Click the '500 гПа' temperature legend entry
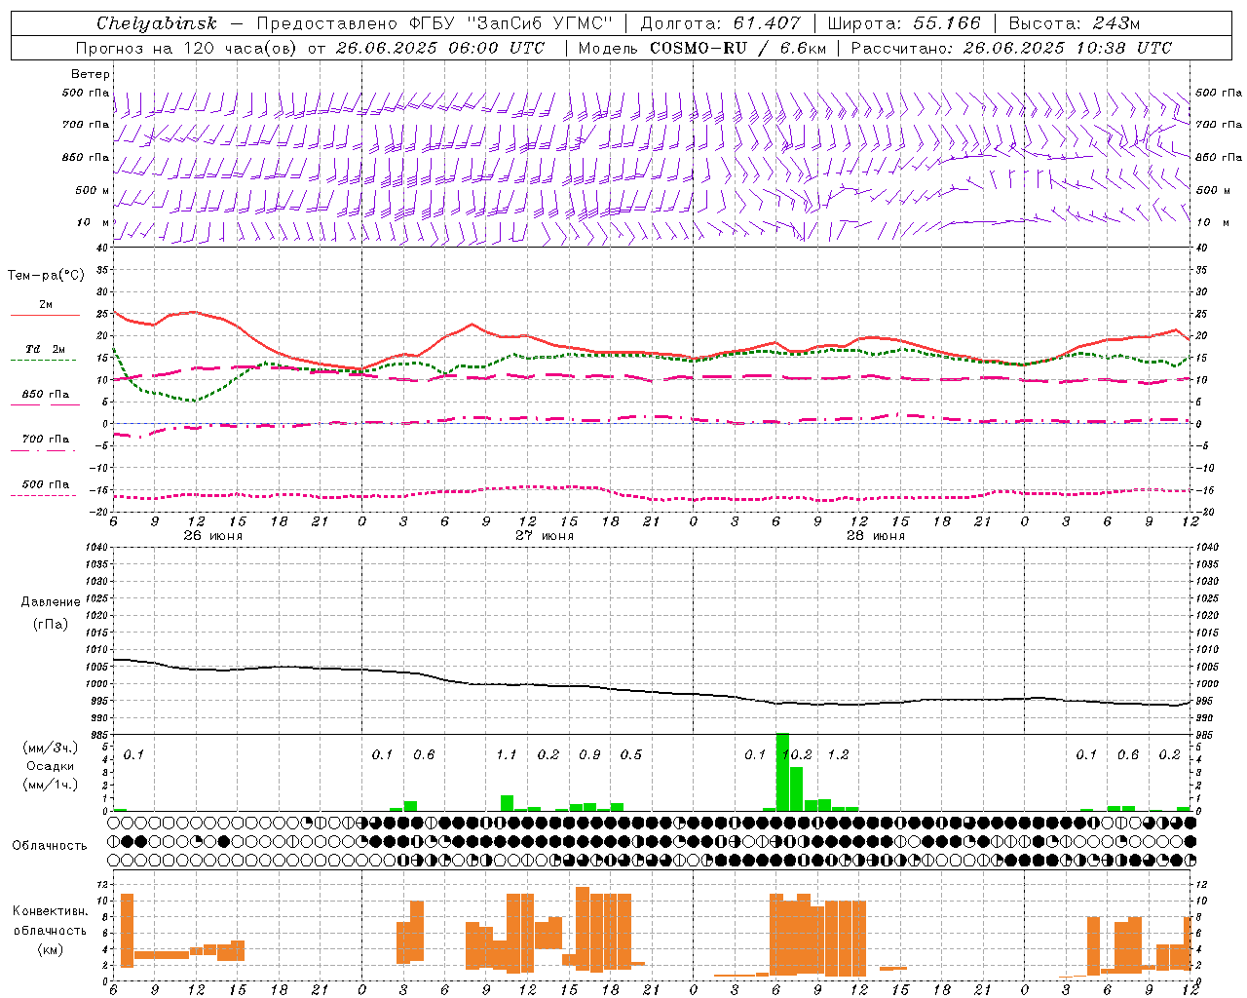This screenshot has height=998, width=1247. [x=46, y=484]
